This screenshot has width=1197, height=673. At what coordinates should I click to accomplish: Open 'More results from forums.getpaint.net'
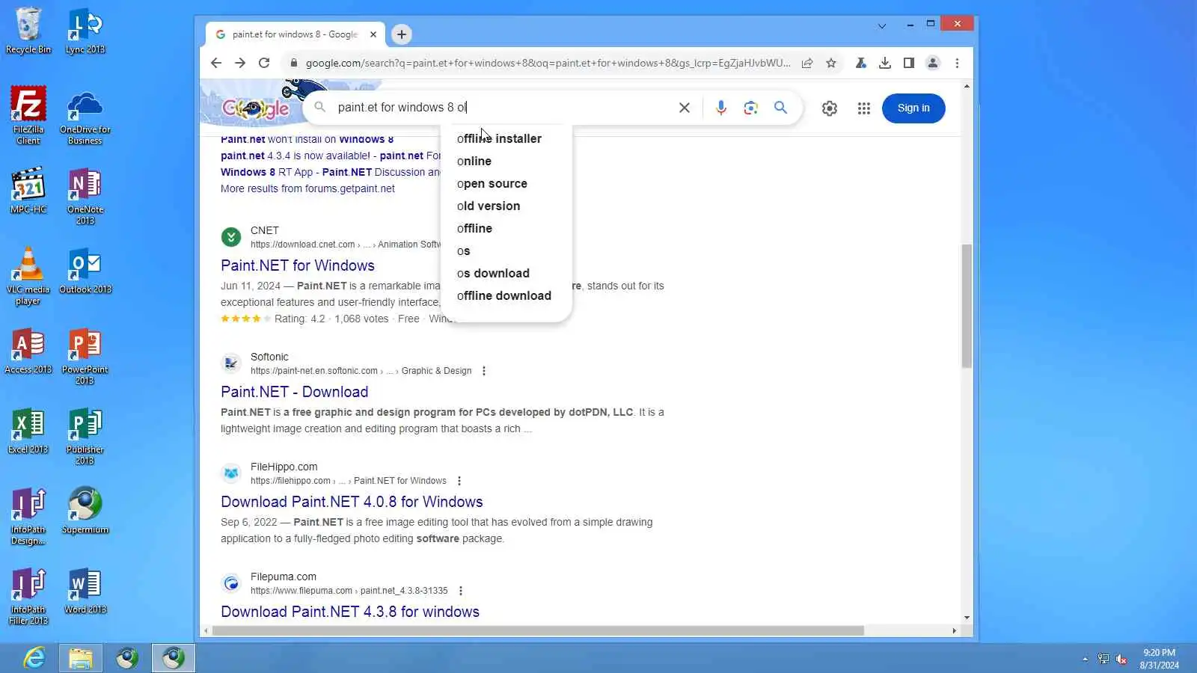(307, 188)
